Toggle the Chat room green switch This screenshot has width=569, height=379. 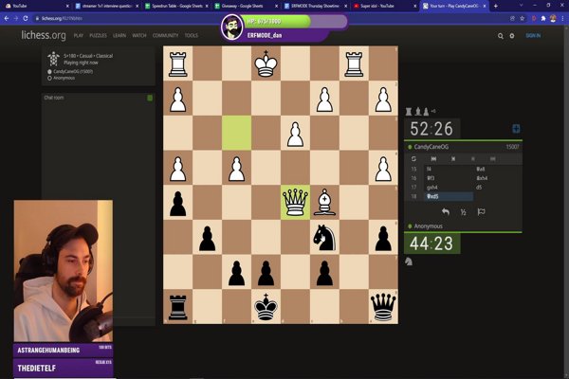click(x=150, y=98)
